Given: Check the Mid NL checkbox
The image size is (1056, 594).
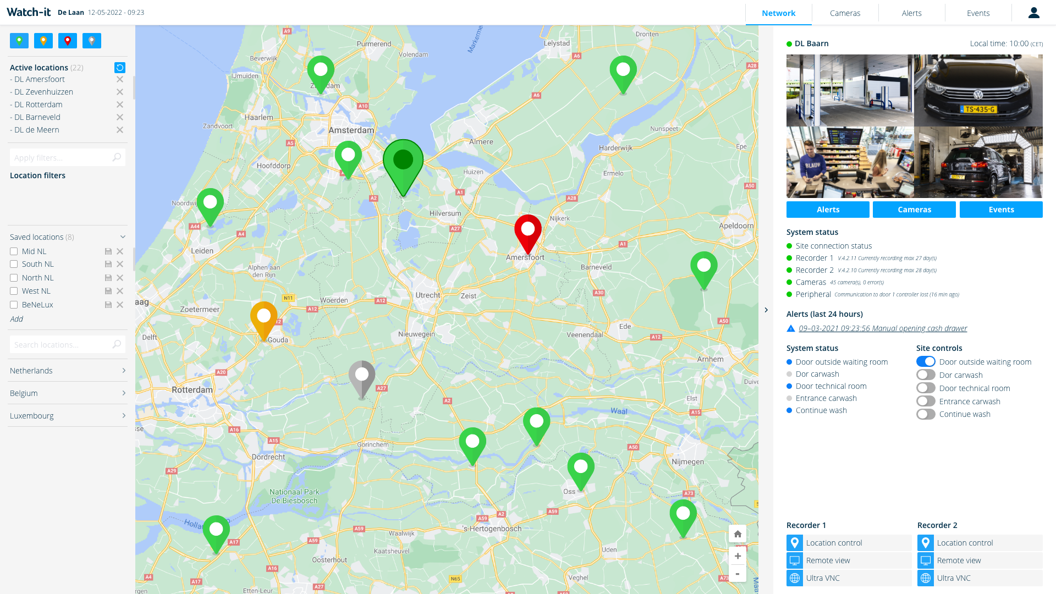Looking at the screenshot, I should tap(14, 251).
